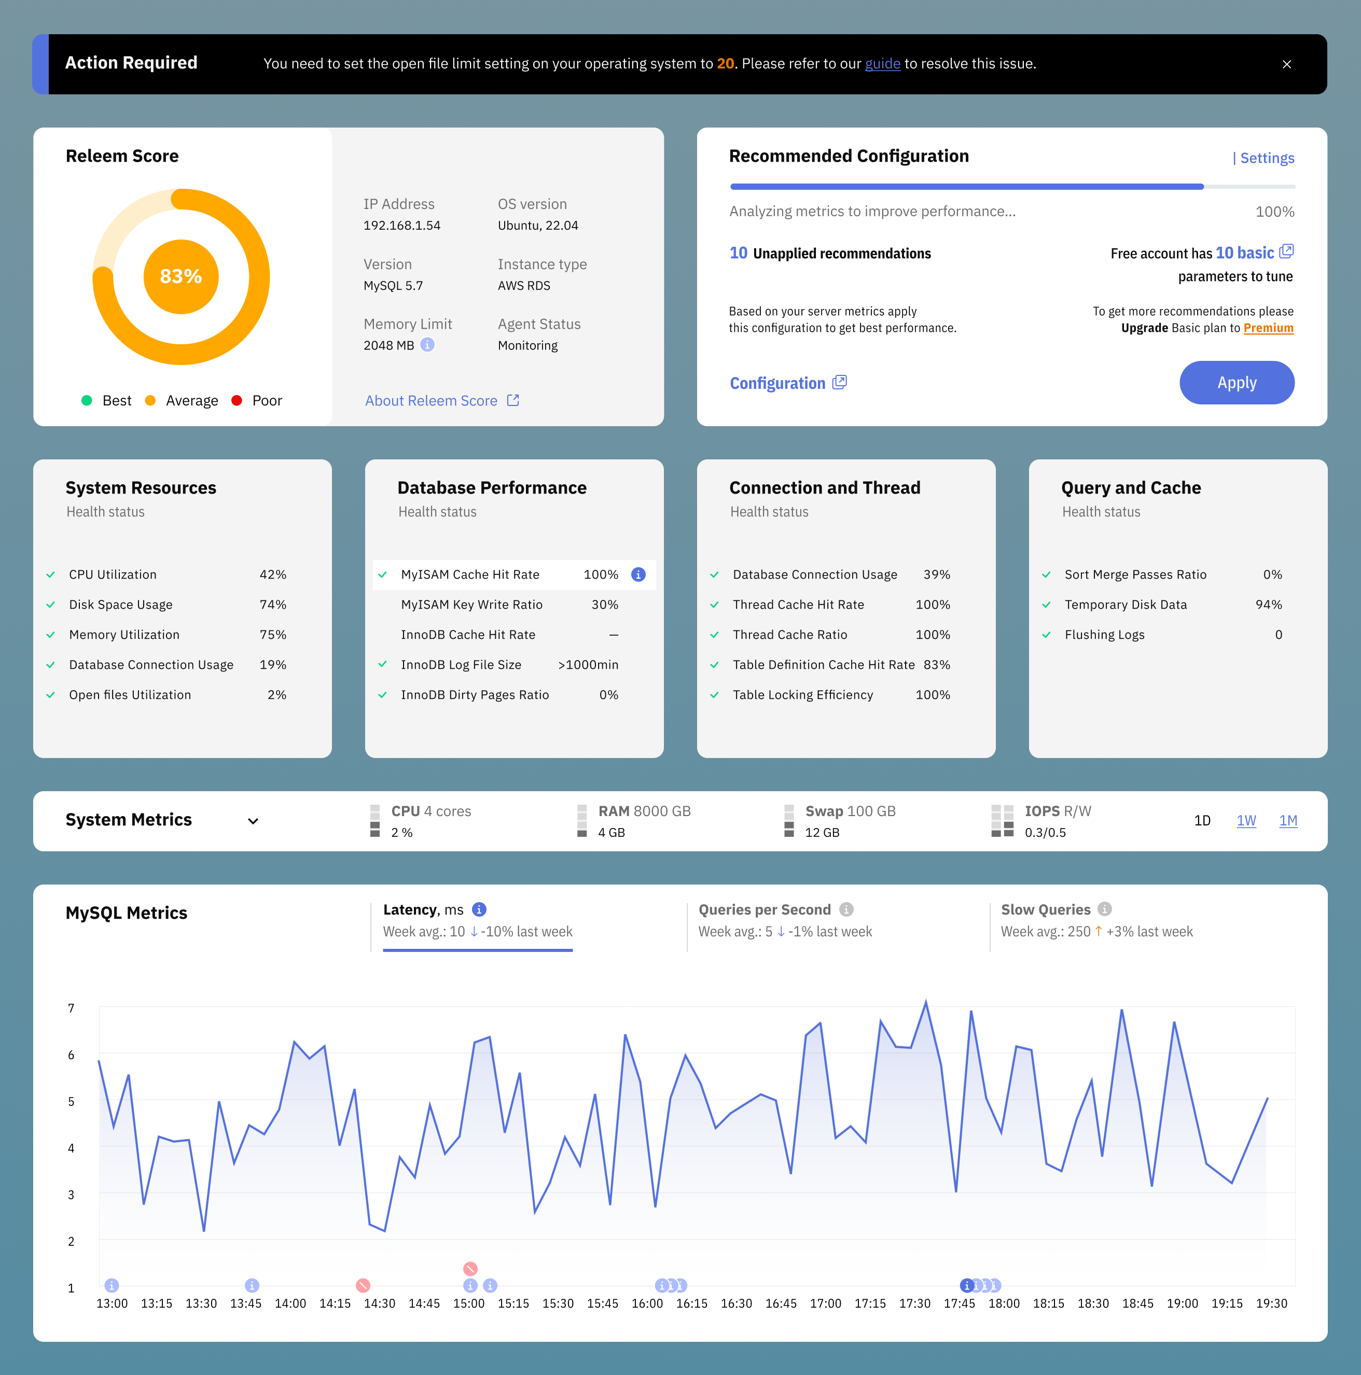Open the Latency metric info icon
Screen dimensions: 1361x1375
coord(478,909)
